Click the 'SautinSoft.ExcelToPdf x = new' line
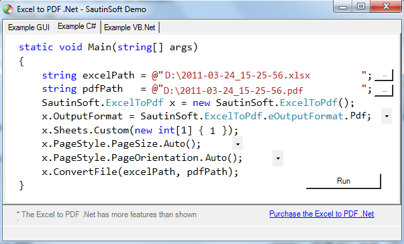 click(199, 103)
